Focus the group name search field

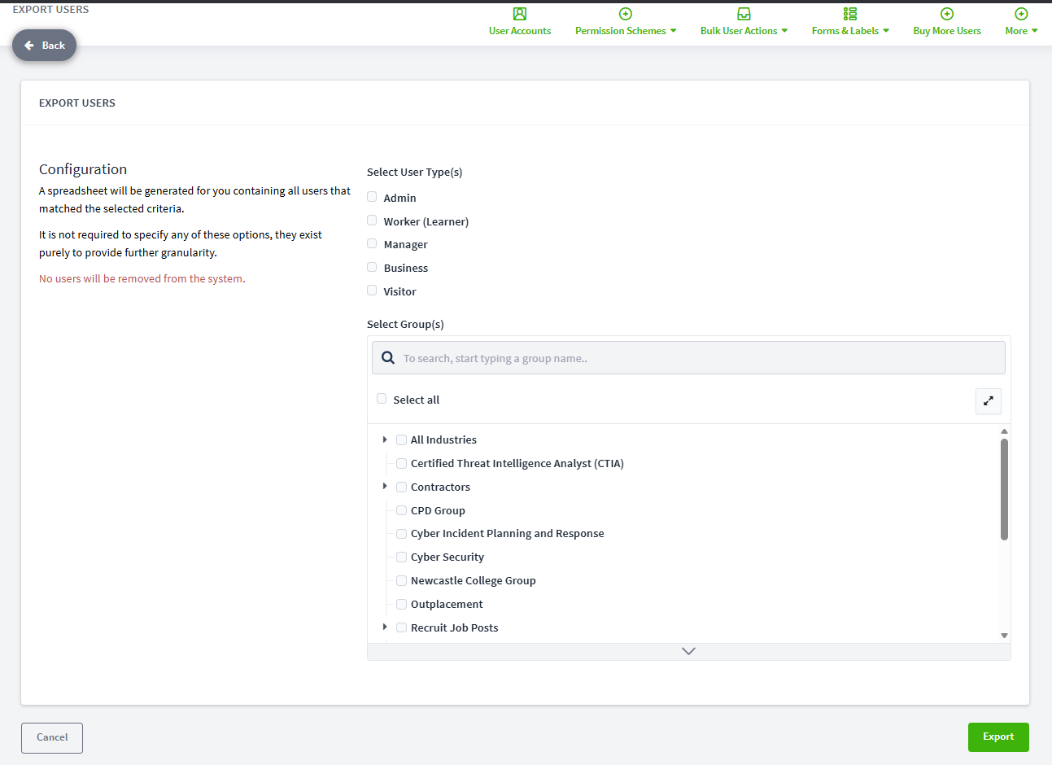688,358
